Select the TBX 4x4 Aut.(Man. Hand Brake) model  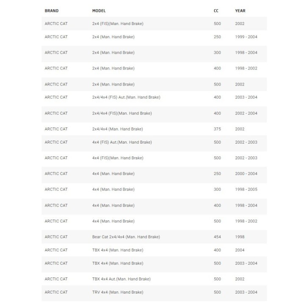click(x=122, y=279)
